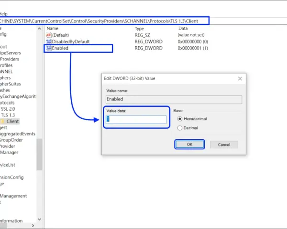Select the TLS 1.3 tree key

point(8,115)
